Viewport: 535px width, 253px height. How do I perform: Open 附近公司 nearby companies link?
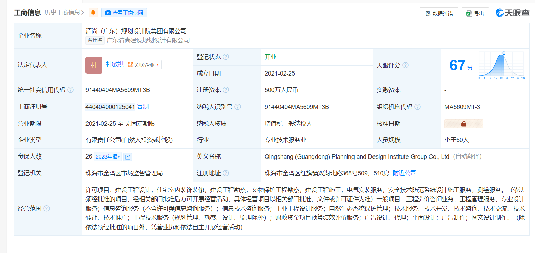(404, 173)
